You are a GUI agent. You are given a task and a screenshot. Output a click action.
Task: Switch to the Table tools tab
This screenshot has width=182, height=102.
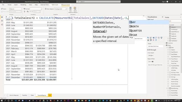[x=55, y=5]
